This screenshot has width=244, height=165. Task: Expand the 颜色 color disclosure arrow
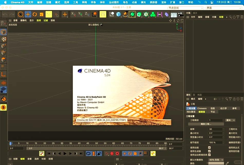point(207,163)
